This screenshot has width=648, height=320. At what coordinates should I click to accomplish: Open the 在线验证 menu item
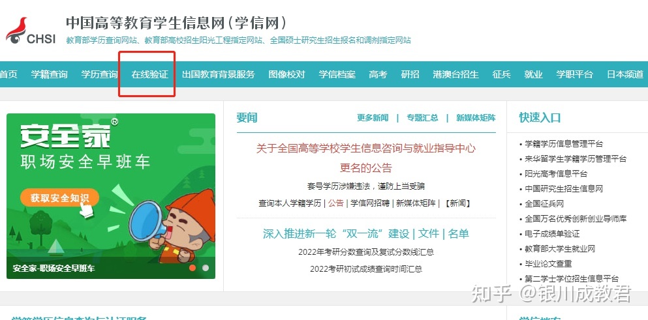[149, 74]
